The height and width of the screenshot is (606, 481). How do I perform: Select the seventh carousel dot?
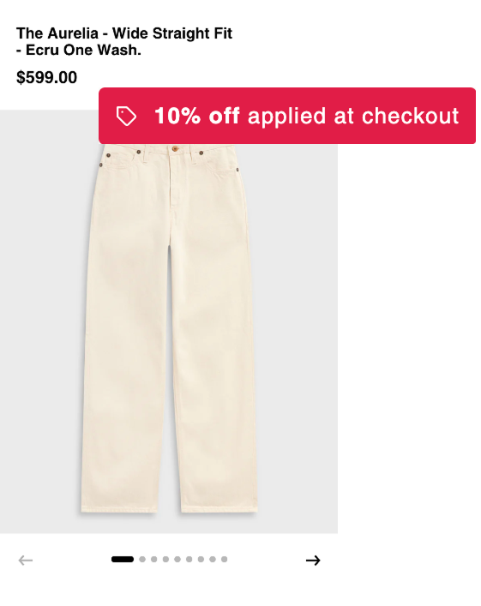coord(201,559)
